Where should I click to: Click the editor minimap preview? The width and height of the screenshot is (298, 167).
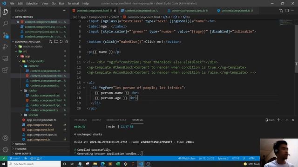coord(287,22)
